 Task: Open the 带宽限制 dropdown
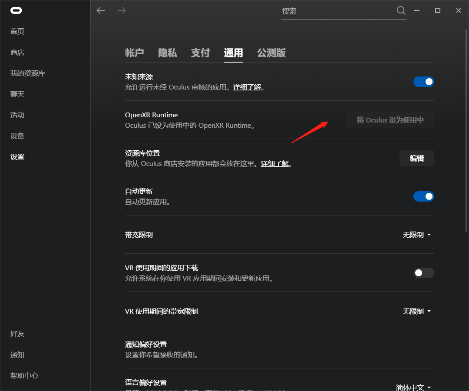pyautogui.click(x=416, y=235)
